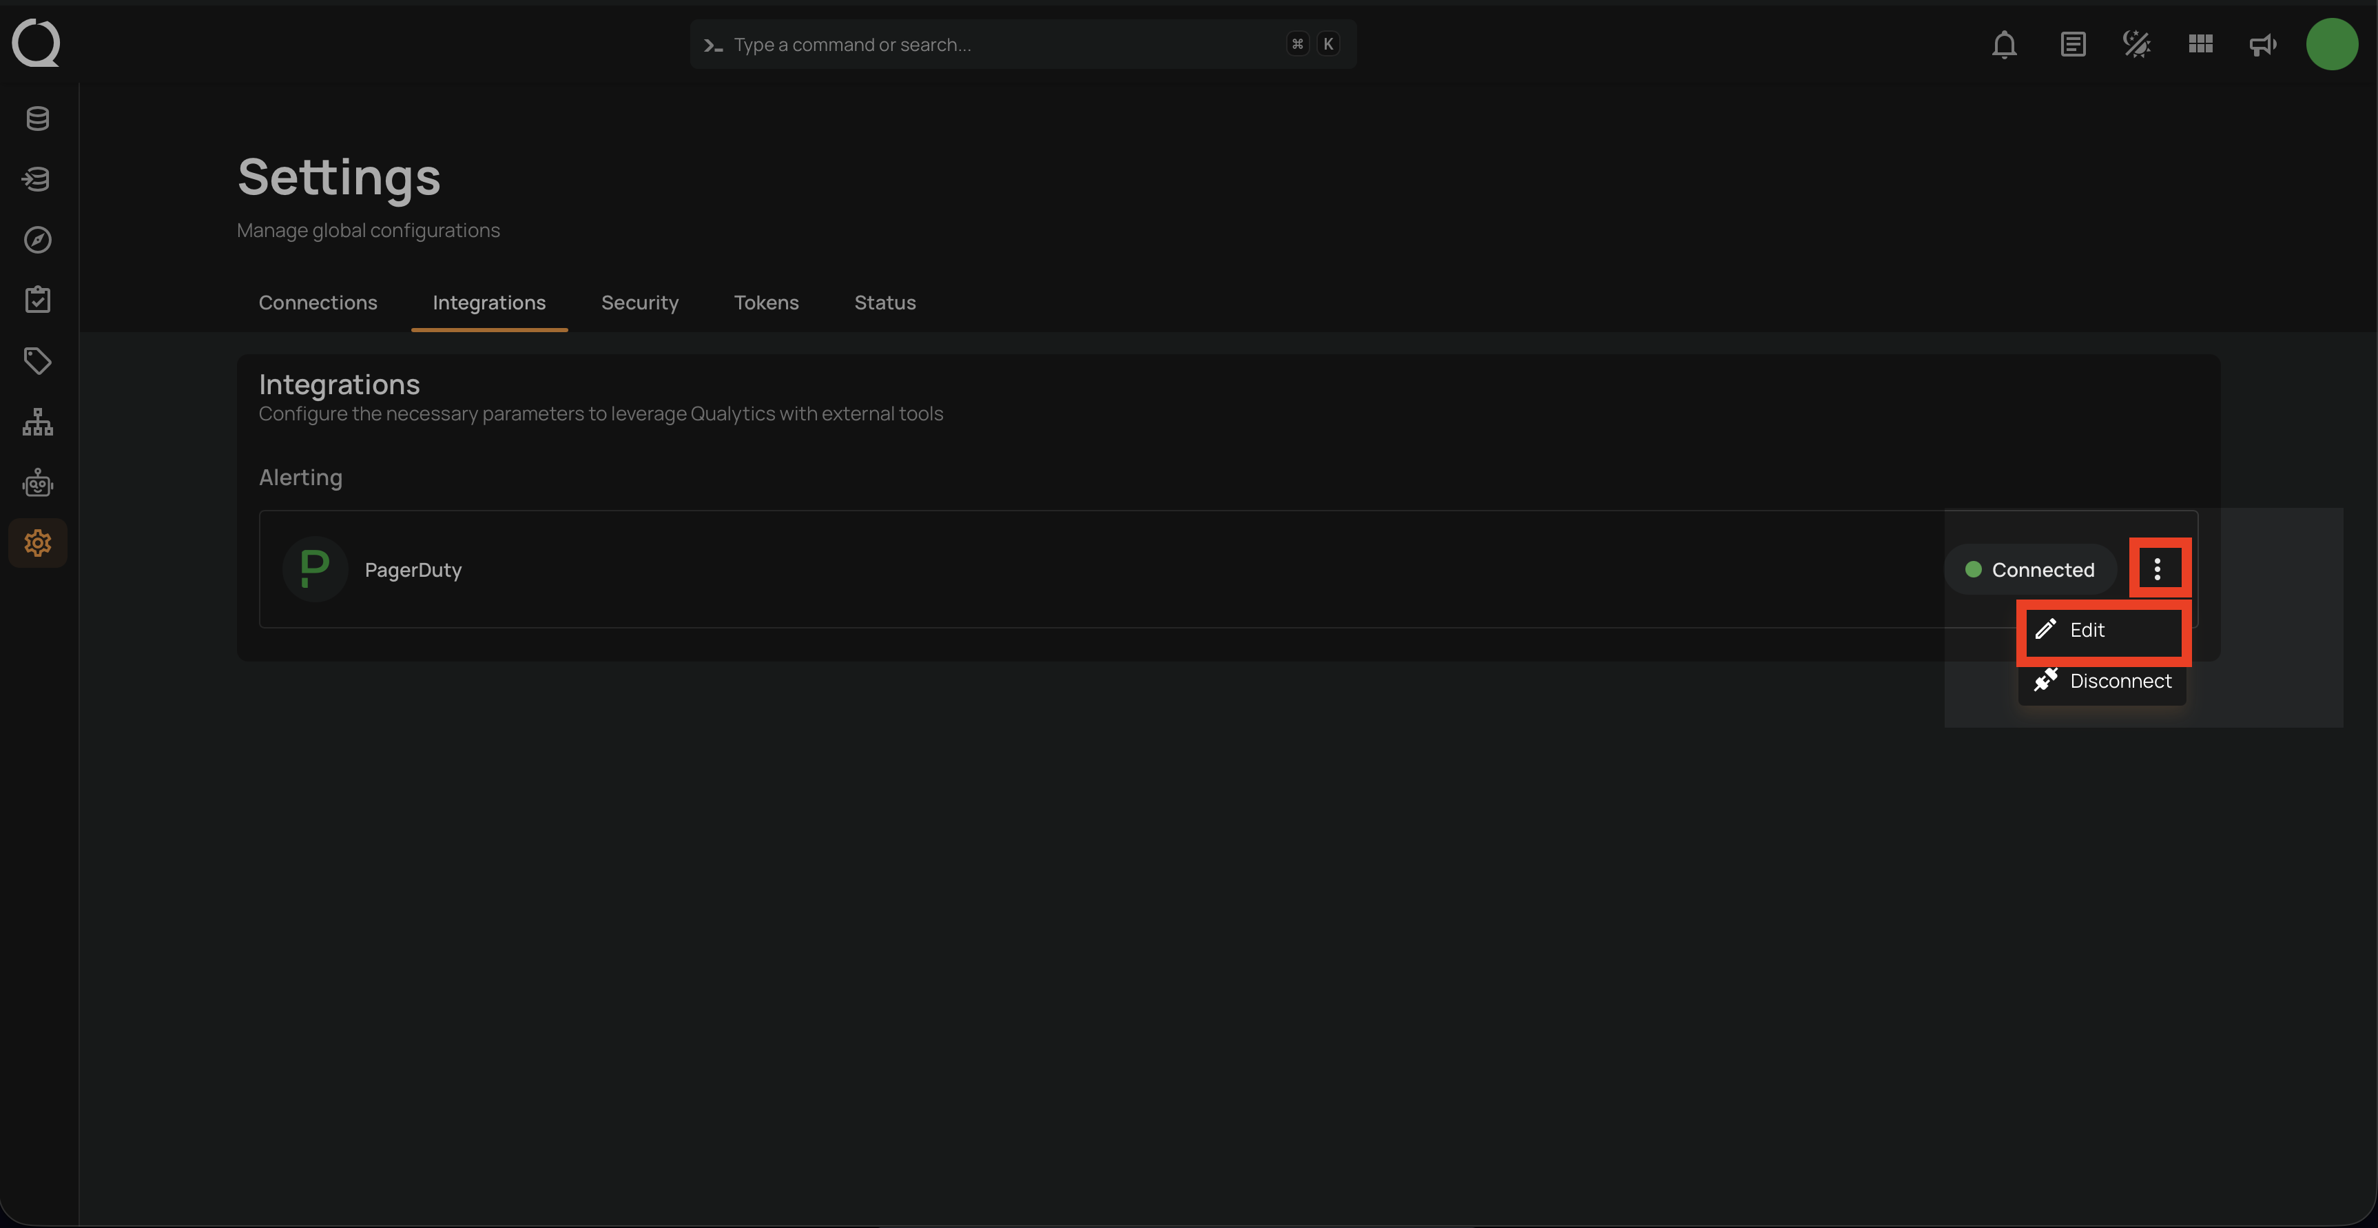This screenshot has width=2378, height=1228.
Task: Open the Tags panel from the sidebar
Action: pyautogui.click(x=37, y=361)
